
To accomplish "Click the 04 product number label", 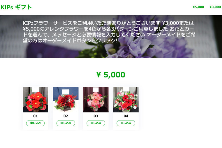I will pos(126,116).
